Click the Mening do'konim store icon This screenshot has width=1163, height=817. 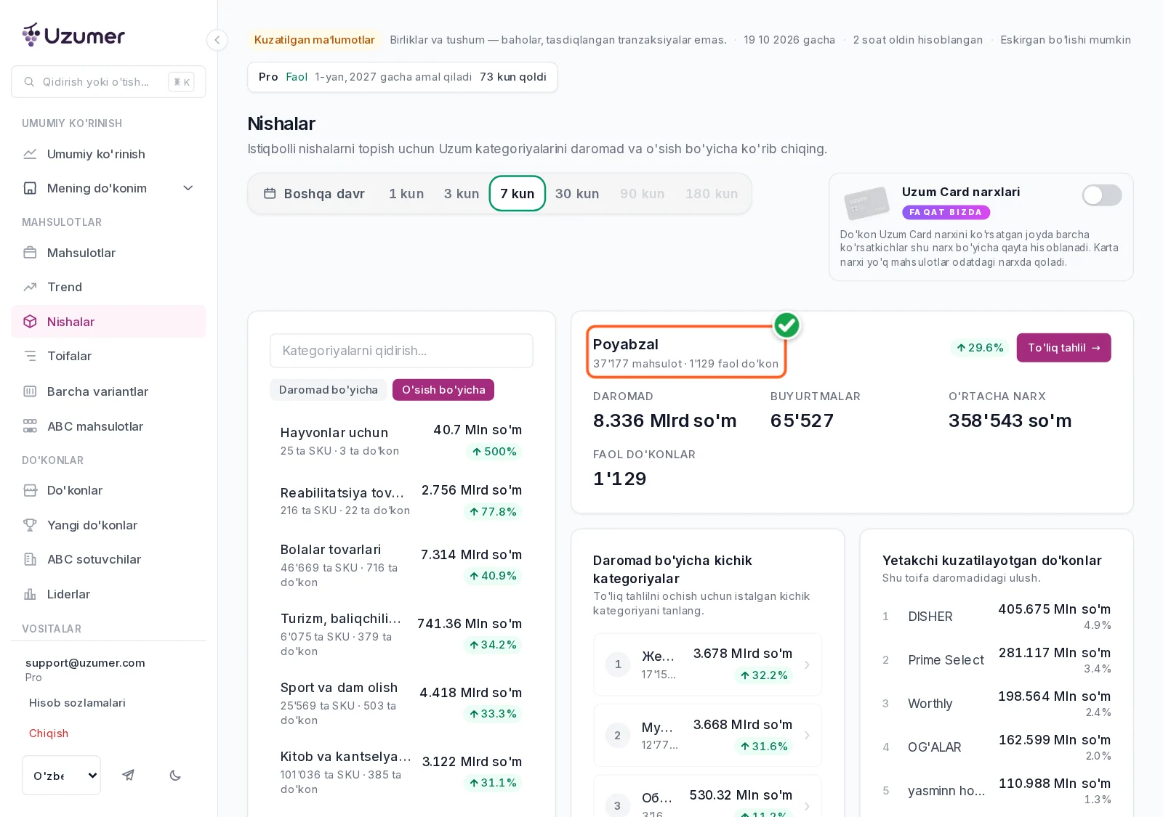[x=30, y=188]
